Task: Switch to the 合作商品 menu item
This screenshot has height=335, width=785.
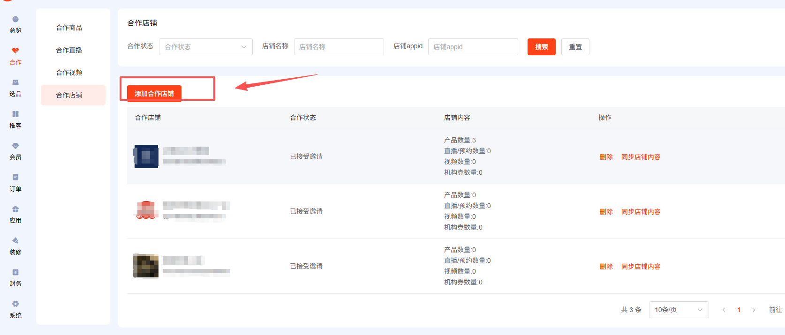Action: pyautogui.click(x=69, y=28)
